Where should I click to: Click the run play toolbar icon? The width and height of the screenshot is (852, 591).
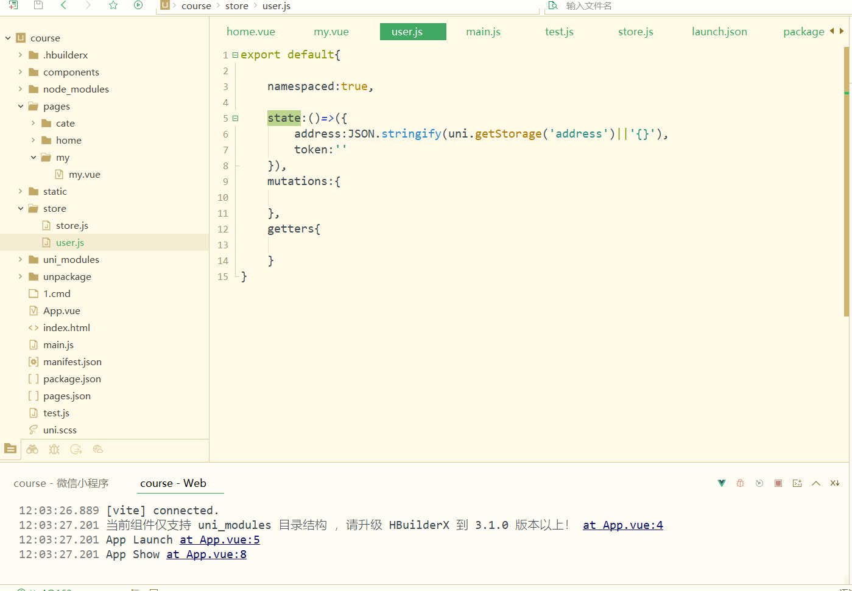(x=138, y=5)
